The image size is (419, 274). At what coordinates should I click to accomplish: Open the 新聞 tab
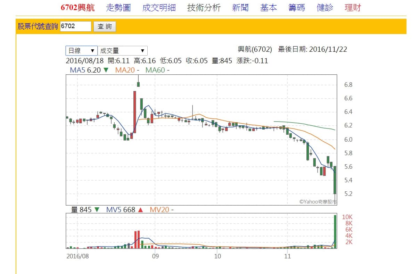click(x=240, y=8)
